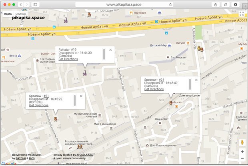Show all tabs with the tabs icon
This screenshot has width=248, height=166.
click(x=226, y=4)
